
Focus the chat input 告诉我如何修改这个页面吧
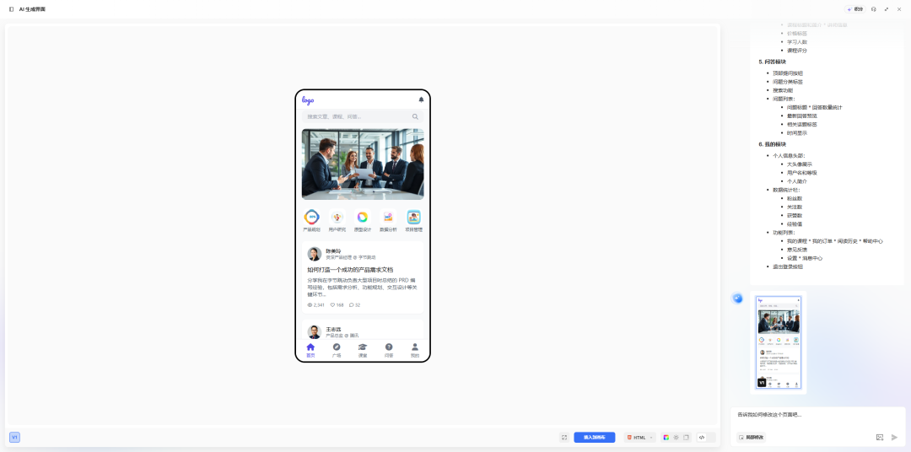(817, 415)
